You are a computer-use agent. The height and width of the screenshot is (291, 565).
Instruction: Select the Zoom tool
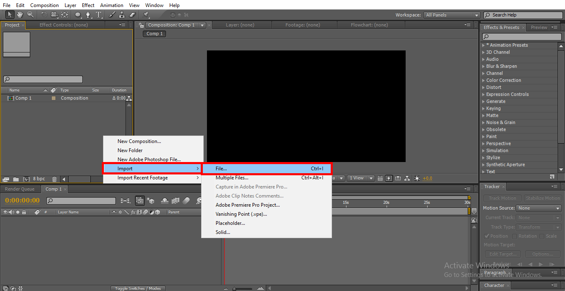coord(30,15)
